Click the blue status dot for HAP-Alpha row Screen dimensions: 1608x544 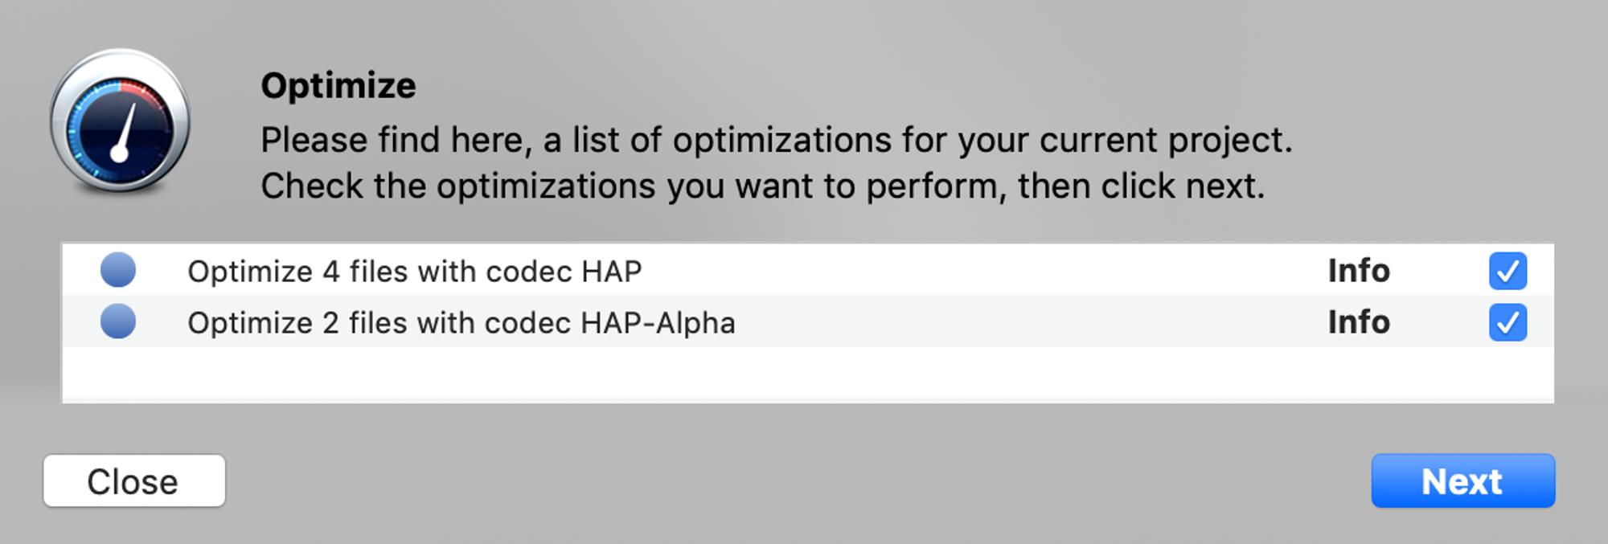(118, 321)
